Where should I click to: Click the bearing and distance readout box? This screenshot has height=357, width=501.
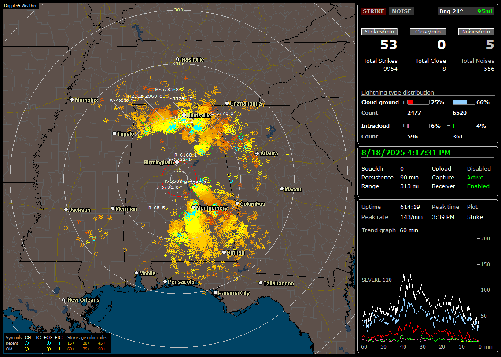click(466, 11)
